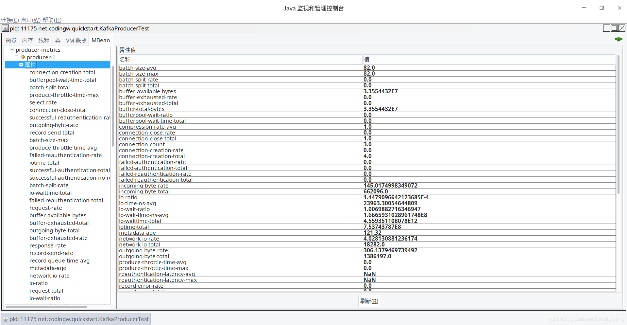Viewport: 627px width, 325px height.
Task: Collapse the producer-metrics tree node
Action: click(x=12, y=50)
